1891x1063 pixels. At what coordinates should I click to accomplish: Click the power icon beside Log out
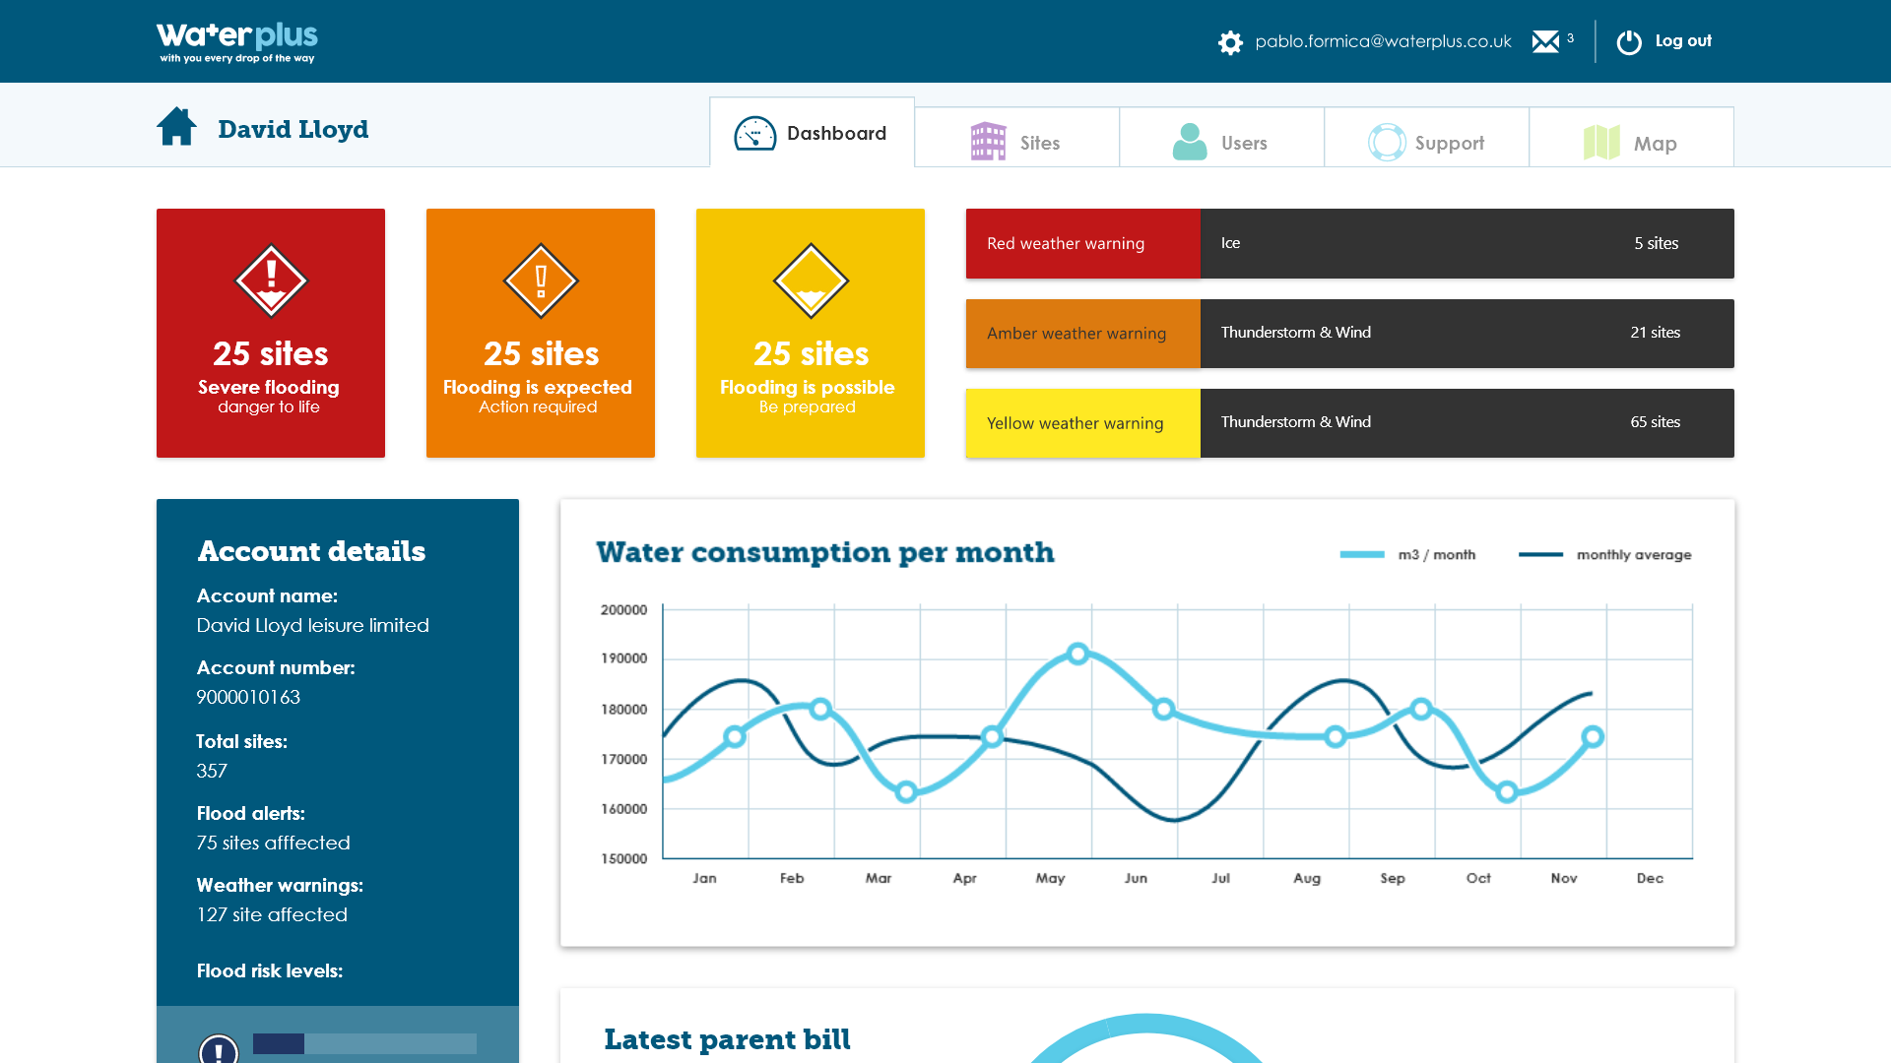(x=1629, y=42)
